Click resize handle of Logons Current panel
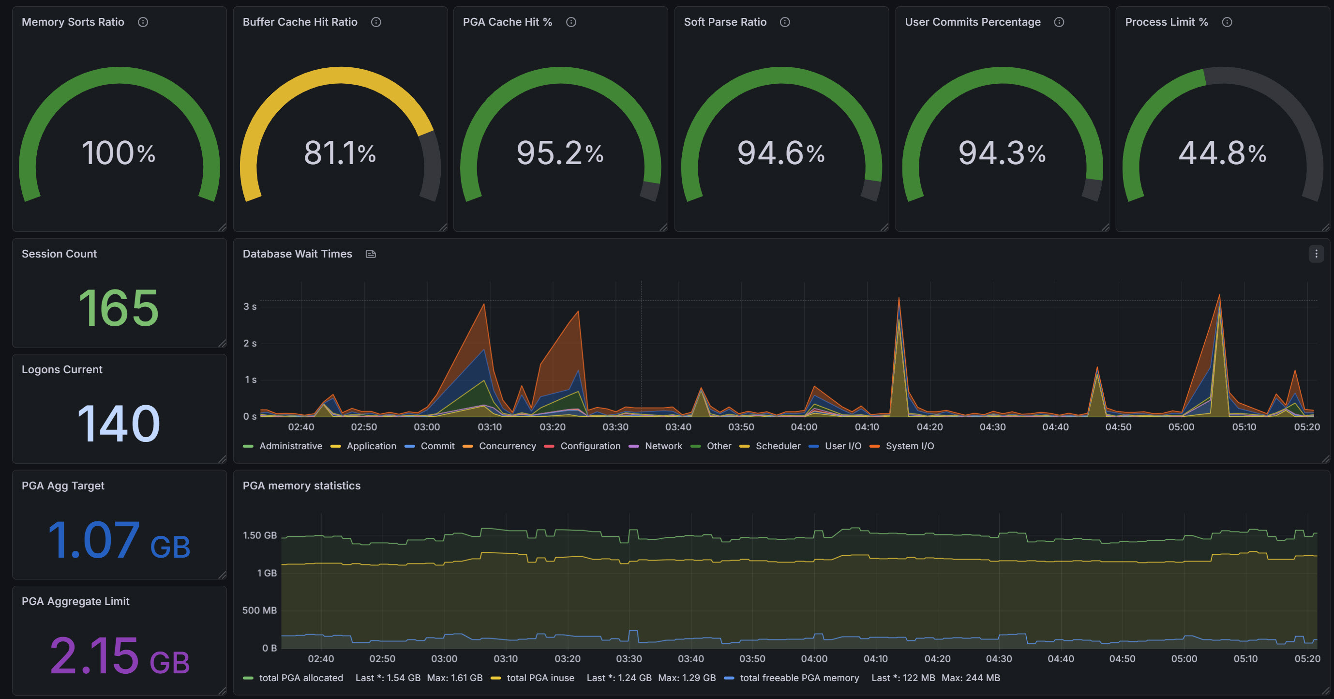The width and height of the screenshot is (1334, 699). pos(222,459)
